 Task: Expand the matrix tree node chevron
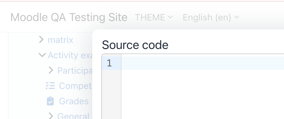click(x=41, y=40)
